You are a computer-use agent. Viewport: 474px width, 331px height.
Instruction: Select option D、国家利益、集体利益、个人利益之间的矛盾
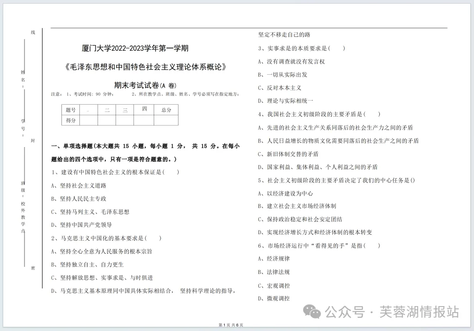[x=318, y=167]
